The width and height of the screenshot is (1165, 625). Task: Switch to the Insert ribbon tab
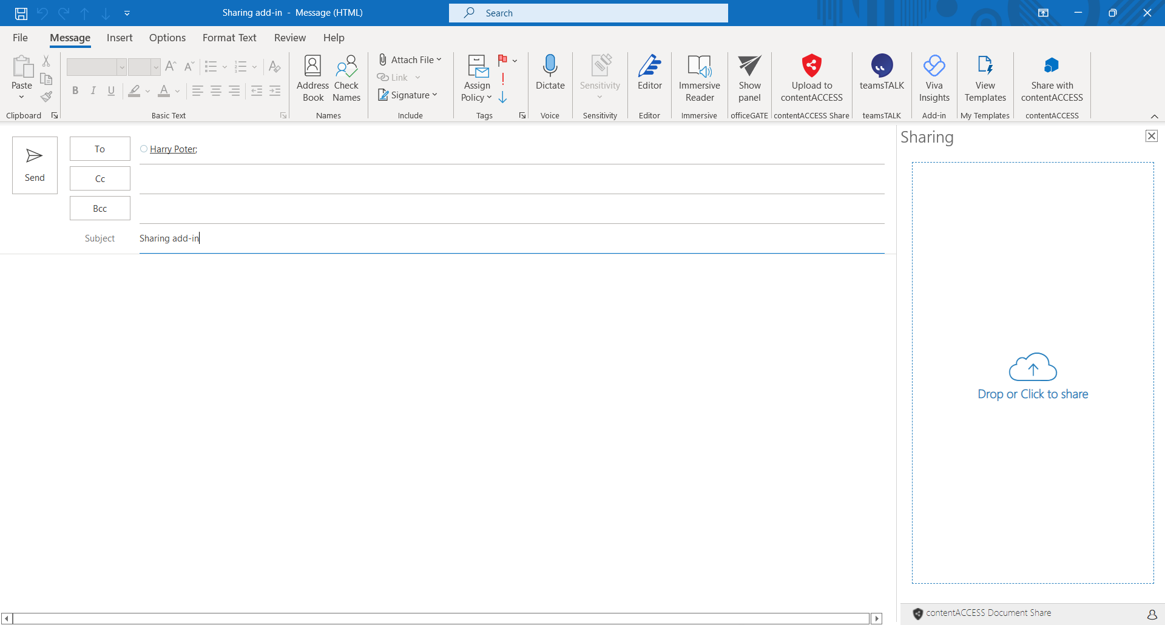(120, 38)
